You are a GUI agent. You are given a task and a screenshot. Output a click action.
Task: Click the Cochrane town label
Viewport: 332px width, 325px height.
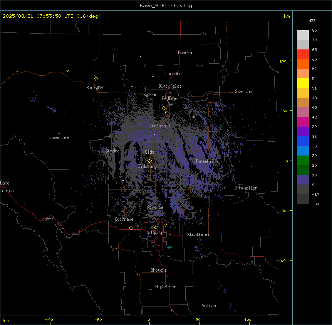pyautogui.click(x=124, y=219)
